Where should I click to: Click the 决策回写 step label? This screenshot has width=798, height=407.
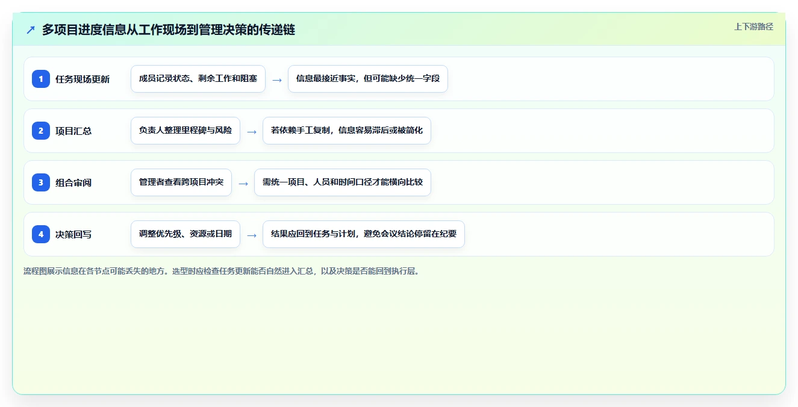[x=73, y=234]
